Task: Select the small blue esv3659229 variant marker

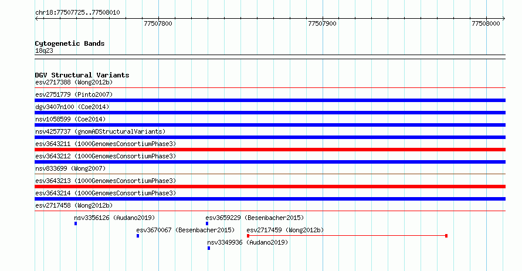Action: coord(206,223)
